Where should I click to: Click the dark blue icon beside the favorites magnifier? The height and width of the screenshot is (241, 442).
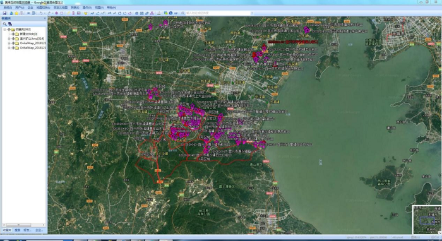[10, 24]
